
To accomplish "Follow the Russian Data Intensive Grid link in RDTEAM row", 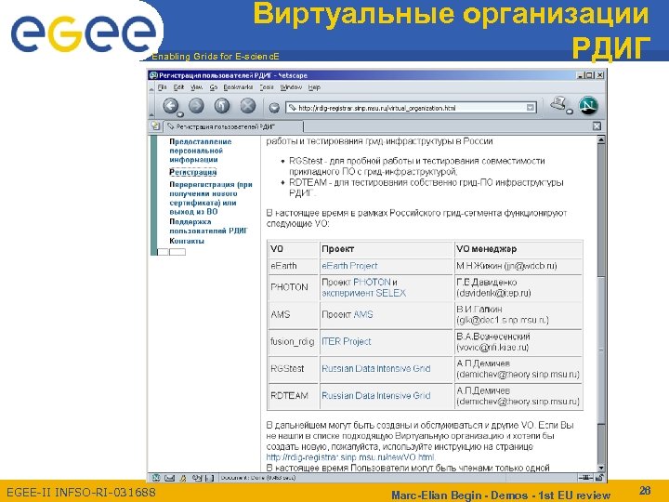I will (376, 396).
